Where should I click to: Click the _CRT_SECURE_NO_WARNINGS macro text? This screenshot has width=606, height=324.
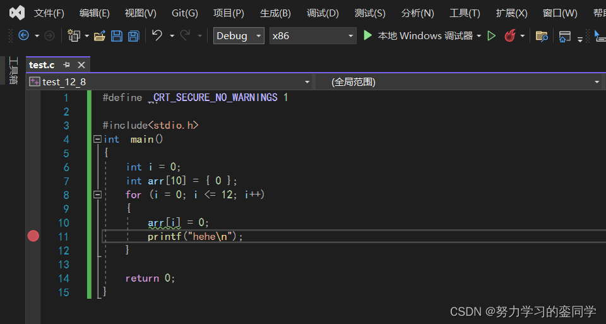(x=213, y=98)
